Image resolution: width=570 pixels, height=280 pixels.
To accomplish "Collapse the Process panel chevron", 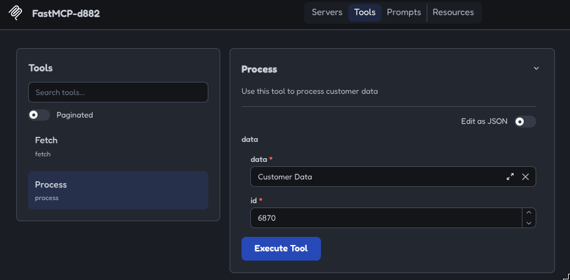I will [536, 68].
